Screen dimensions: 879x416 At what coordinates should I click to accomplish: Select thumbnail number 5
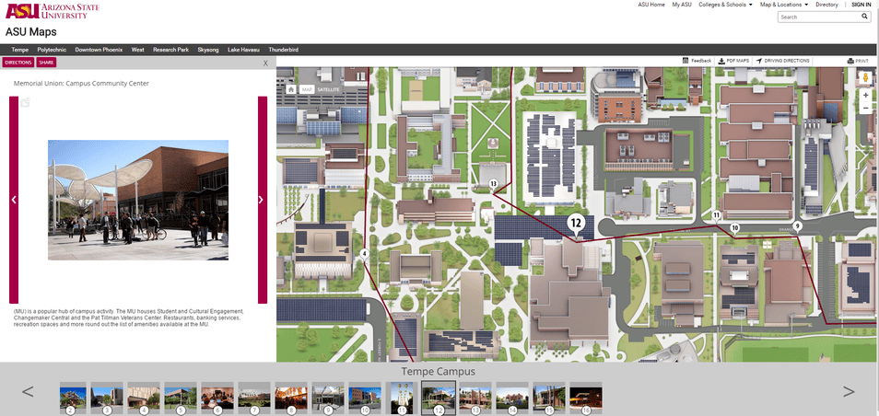click(x=181, y=399)
